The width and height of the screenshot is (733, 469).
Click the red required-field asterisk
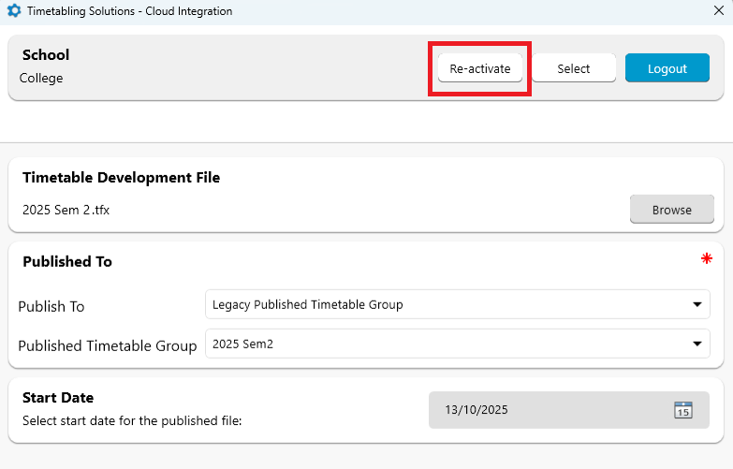[707, 259]
